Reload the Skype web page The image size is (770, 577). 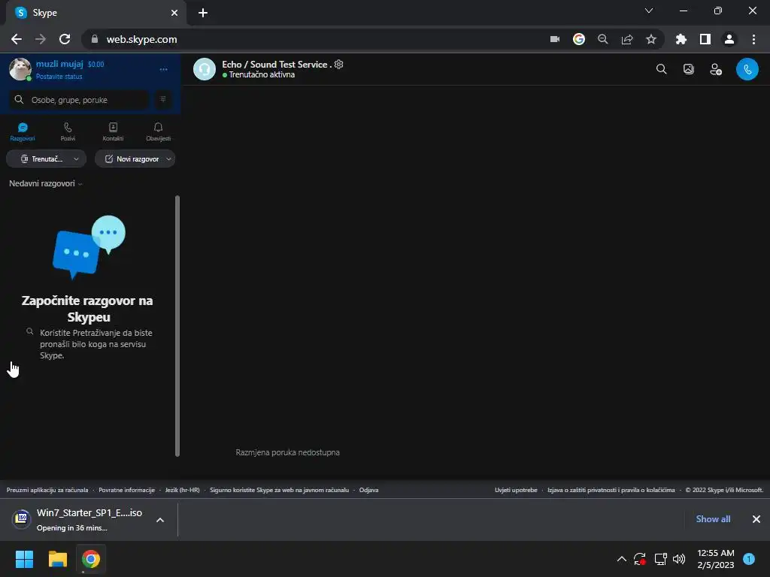click(x=65, y=39)
